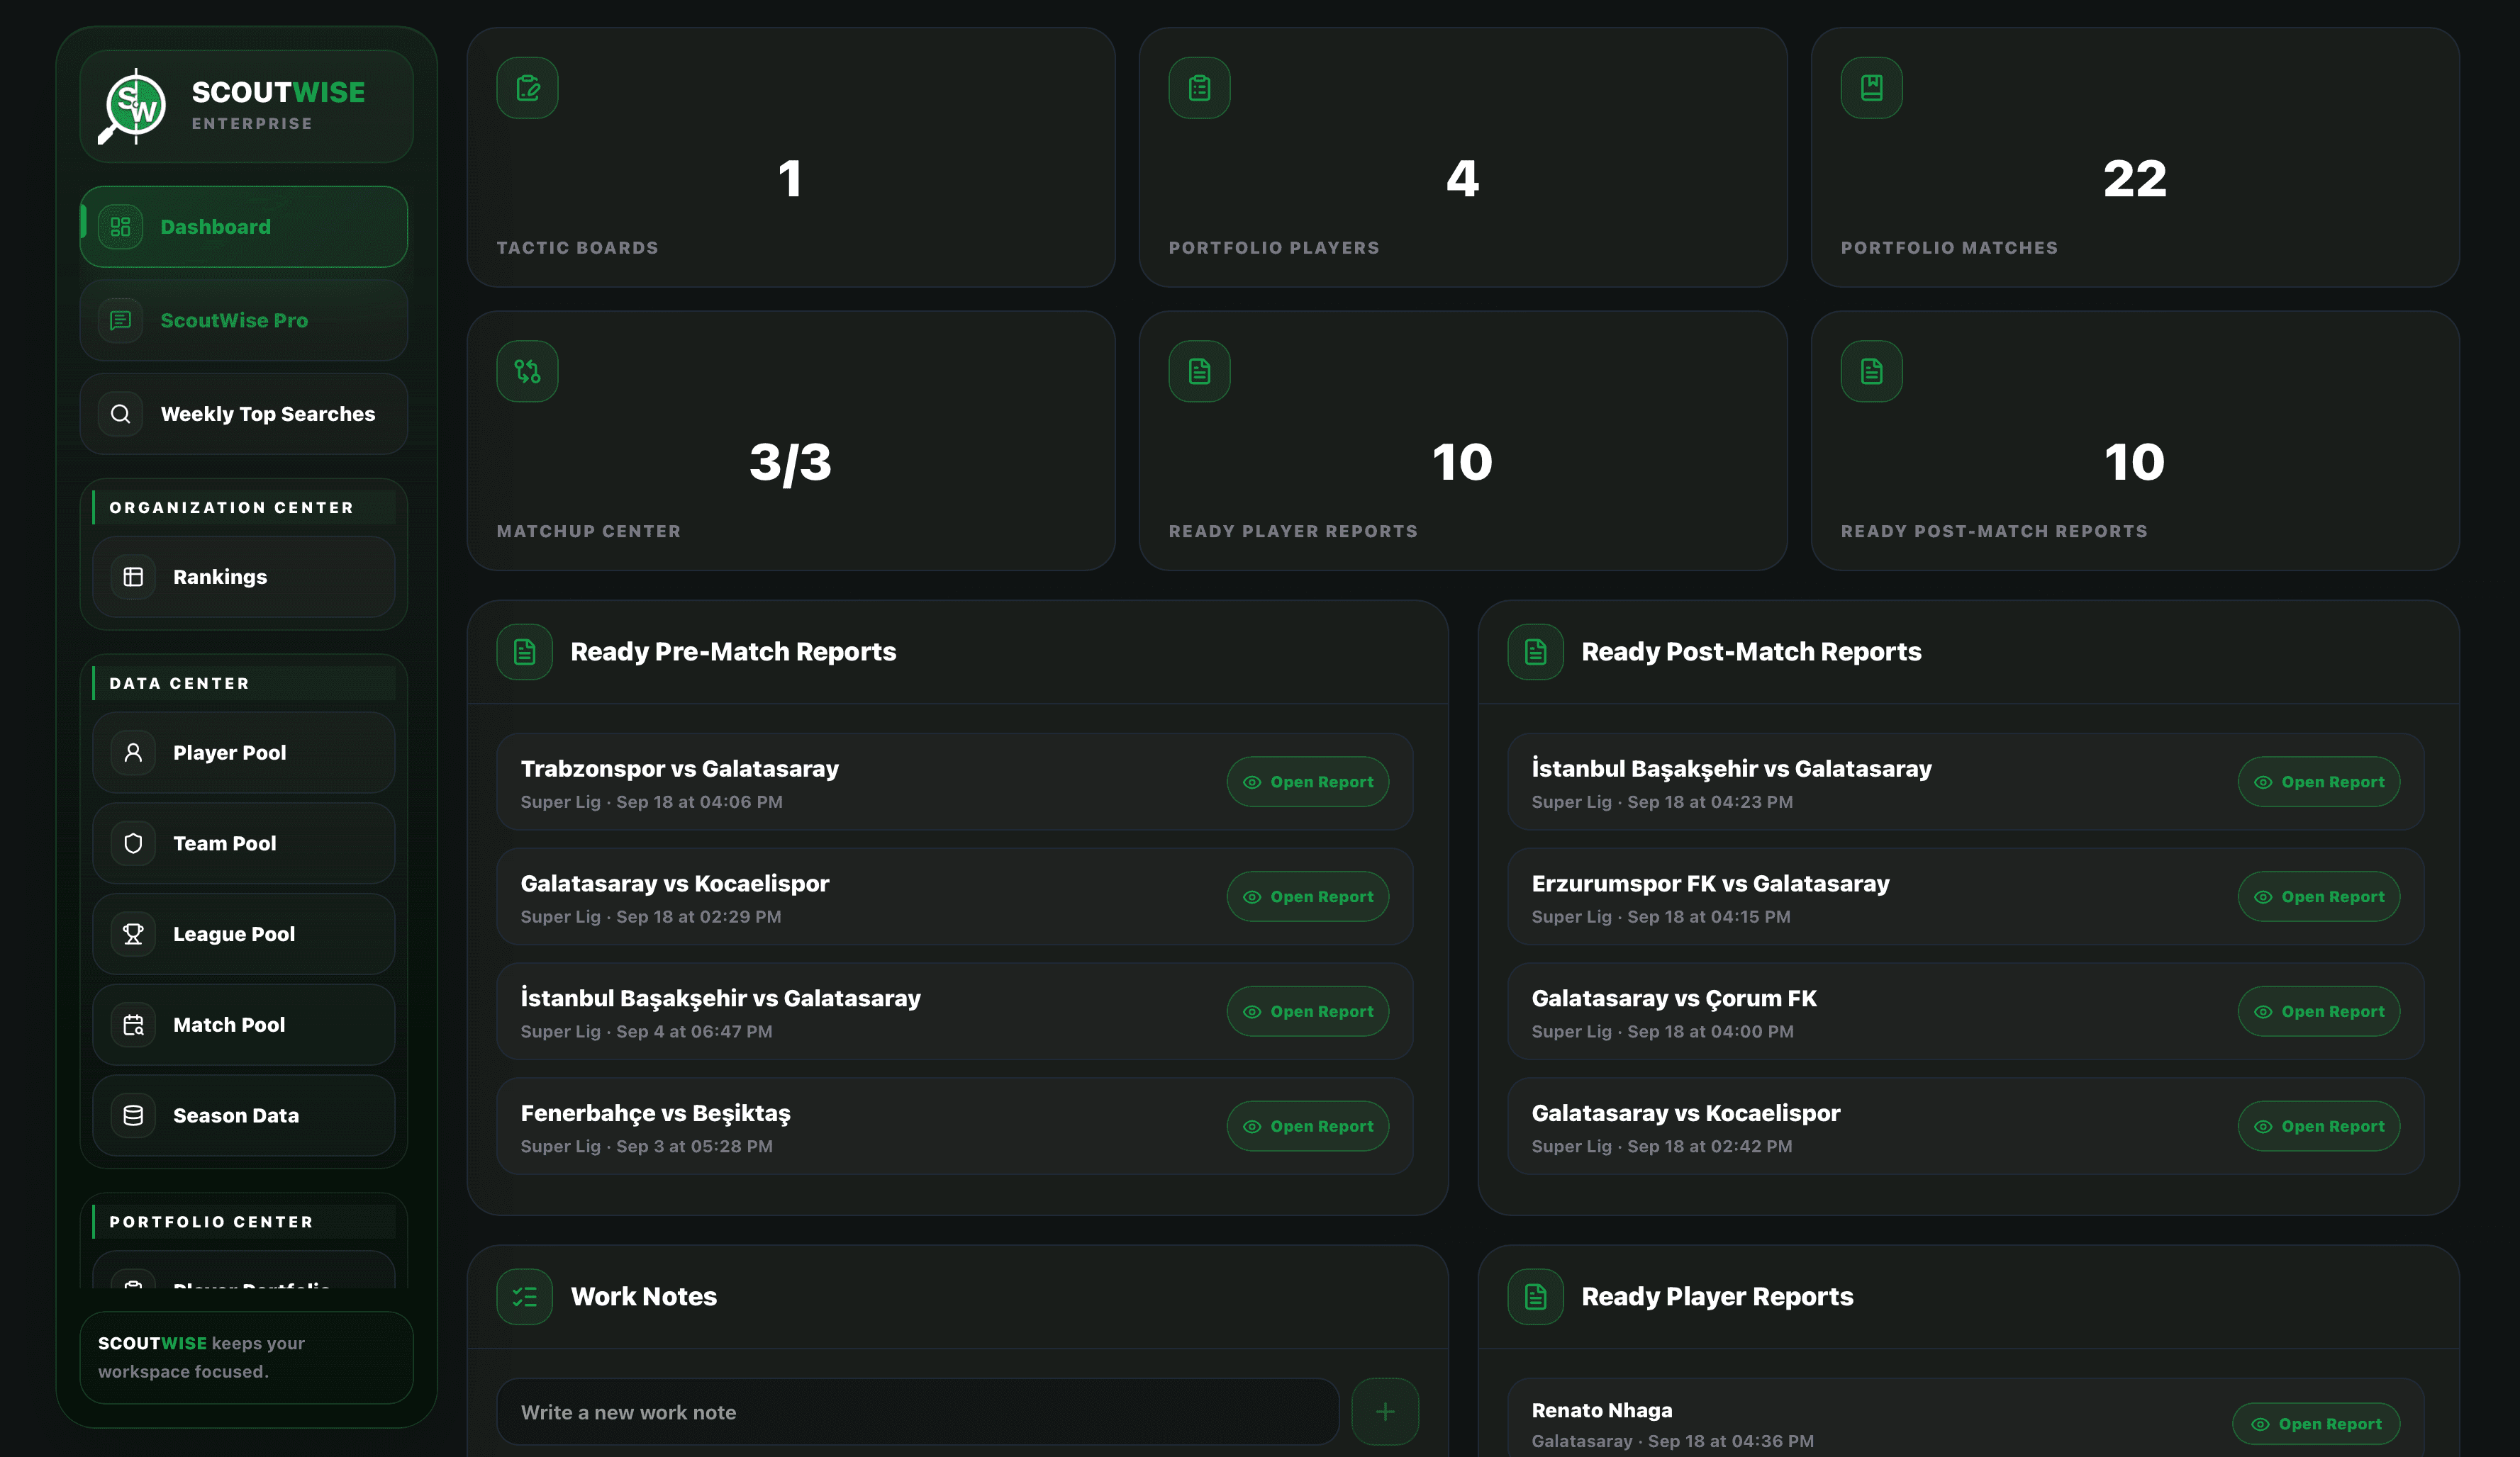This screenshot has height=1457, width=2520.
Task: Add the work note with plus button
Action: [x=1385, y=1412]
